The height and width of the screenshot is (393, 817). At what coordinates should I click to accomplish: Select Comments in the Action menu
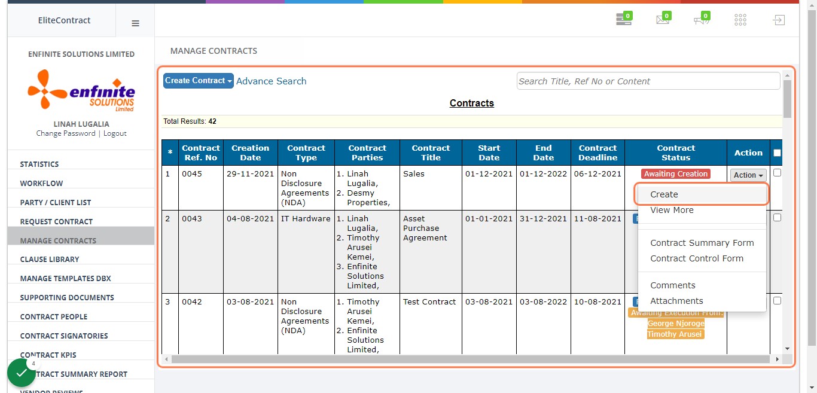tap(673, 285)
